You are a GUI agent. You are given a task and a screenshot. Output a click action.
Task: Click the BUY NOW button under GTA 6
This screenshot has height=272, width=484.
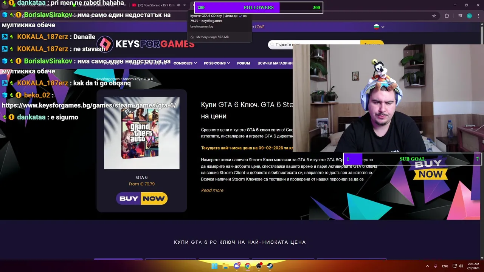pos(142,198)
